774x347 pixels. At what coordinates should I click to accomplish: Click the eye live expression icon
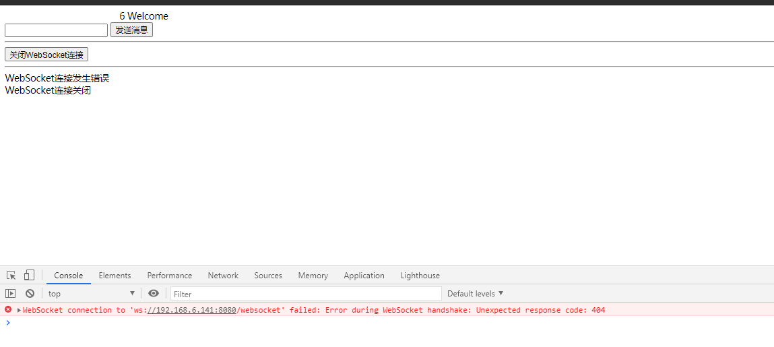(x=154, y=294)
